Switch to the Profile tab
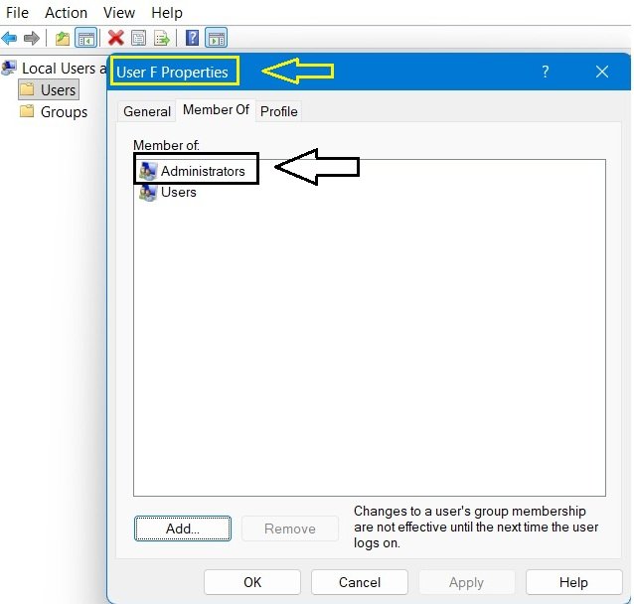This screenshot has height=604, width=634. [279, 111]
